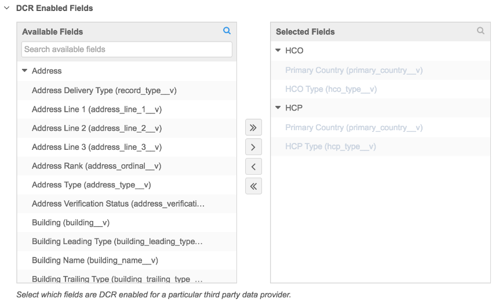Select HCP Type in Selected Fields
Viewport: 499px width, 302px height.
pos(330,146)
